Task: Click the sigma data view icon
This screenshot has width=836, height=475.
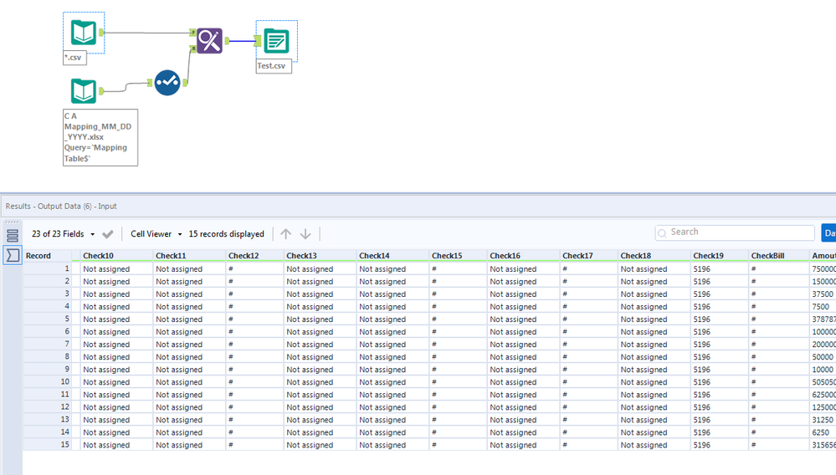Action: coord(13,255)
